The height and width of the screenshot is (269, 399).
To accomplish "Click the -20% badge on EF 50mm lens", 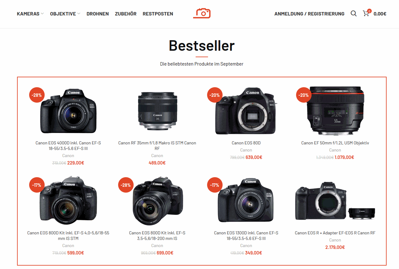I will (304, 95).
